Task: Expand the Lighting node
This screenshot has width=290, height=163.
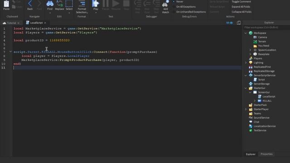Action: [246, 63]
